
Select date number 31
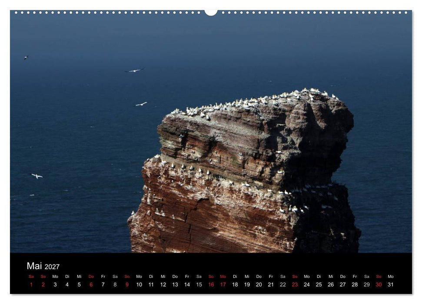391,284
